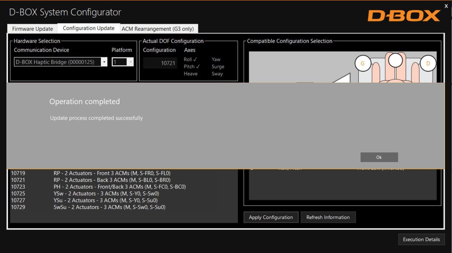Click the configuration value field 10721

(160, 63)
